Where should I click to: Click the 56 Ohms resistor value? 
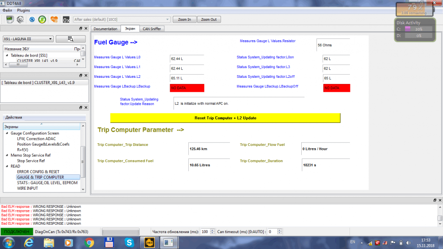333,45
